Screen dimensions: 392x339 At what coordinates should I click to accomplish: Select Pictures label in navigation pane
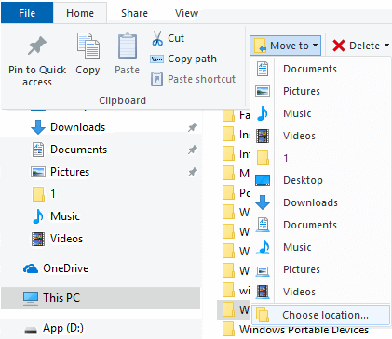pos(70,172)
